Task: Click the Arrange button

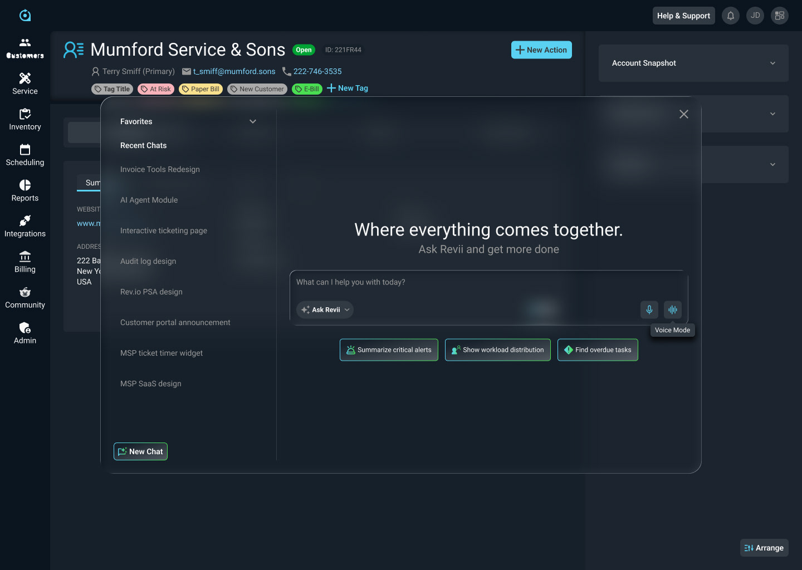Action: (764, 548)
